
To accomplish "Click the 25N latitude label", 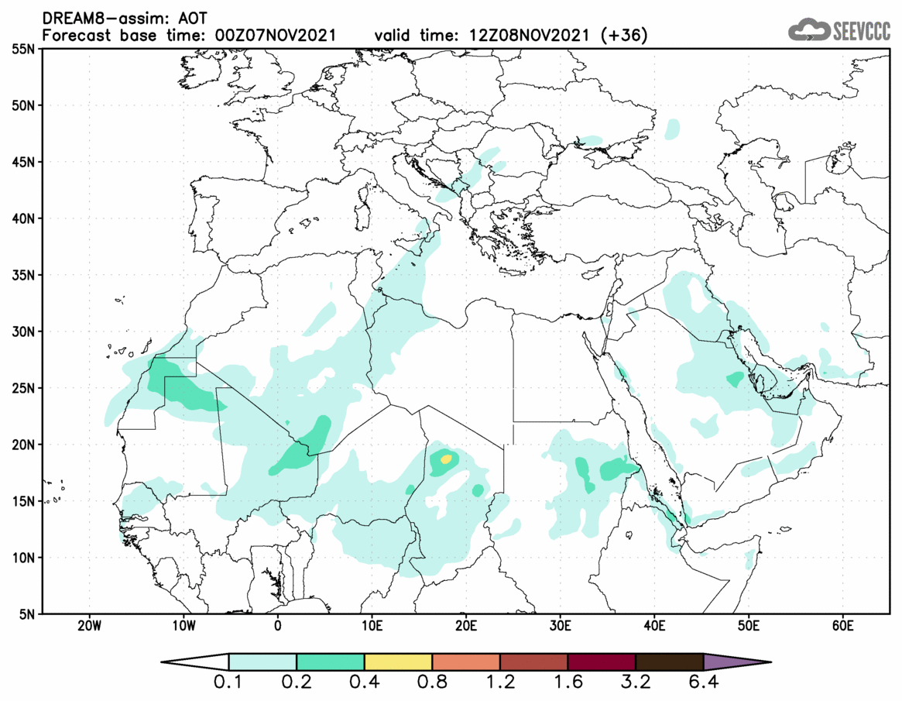I will [23, 389].
